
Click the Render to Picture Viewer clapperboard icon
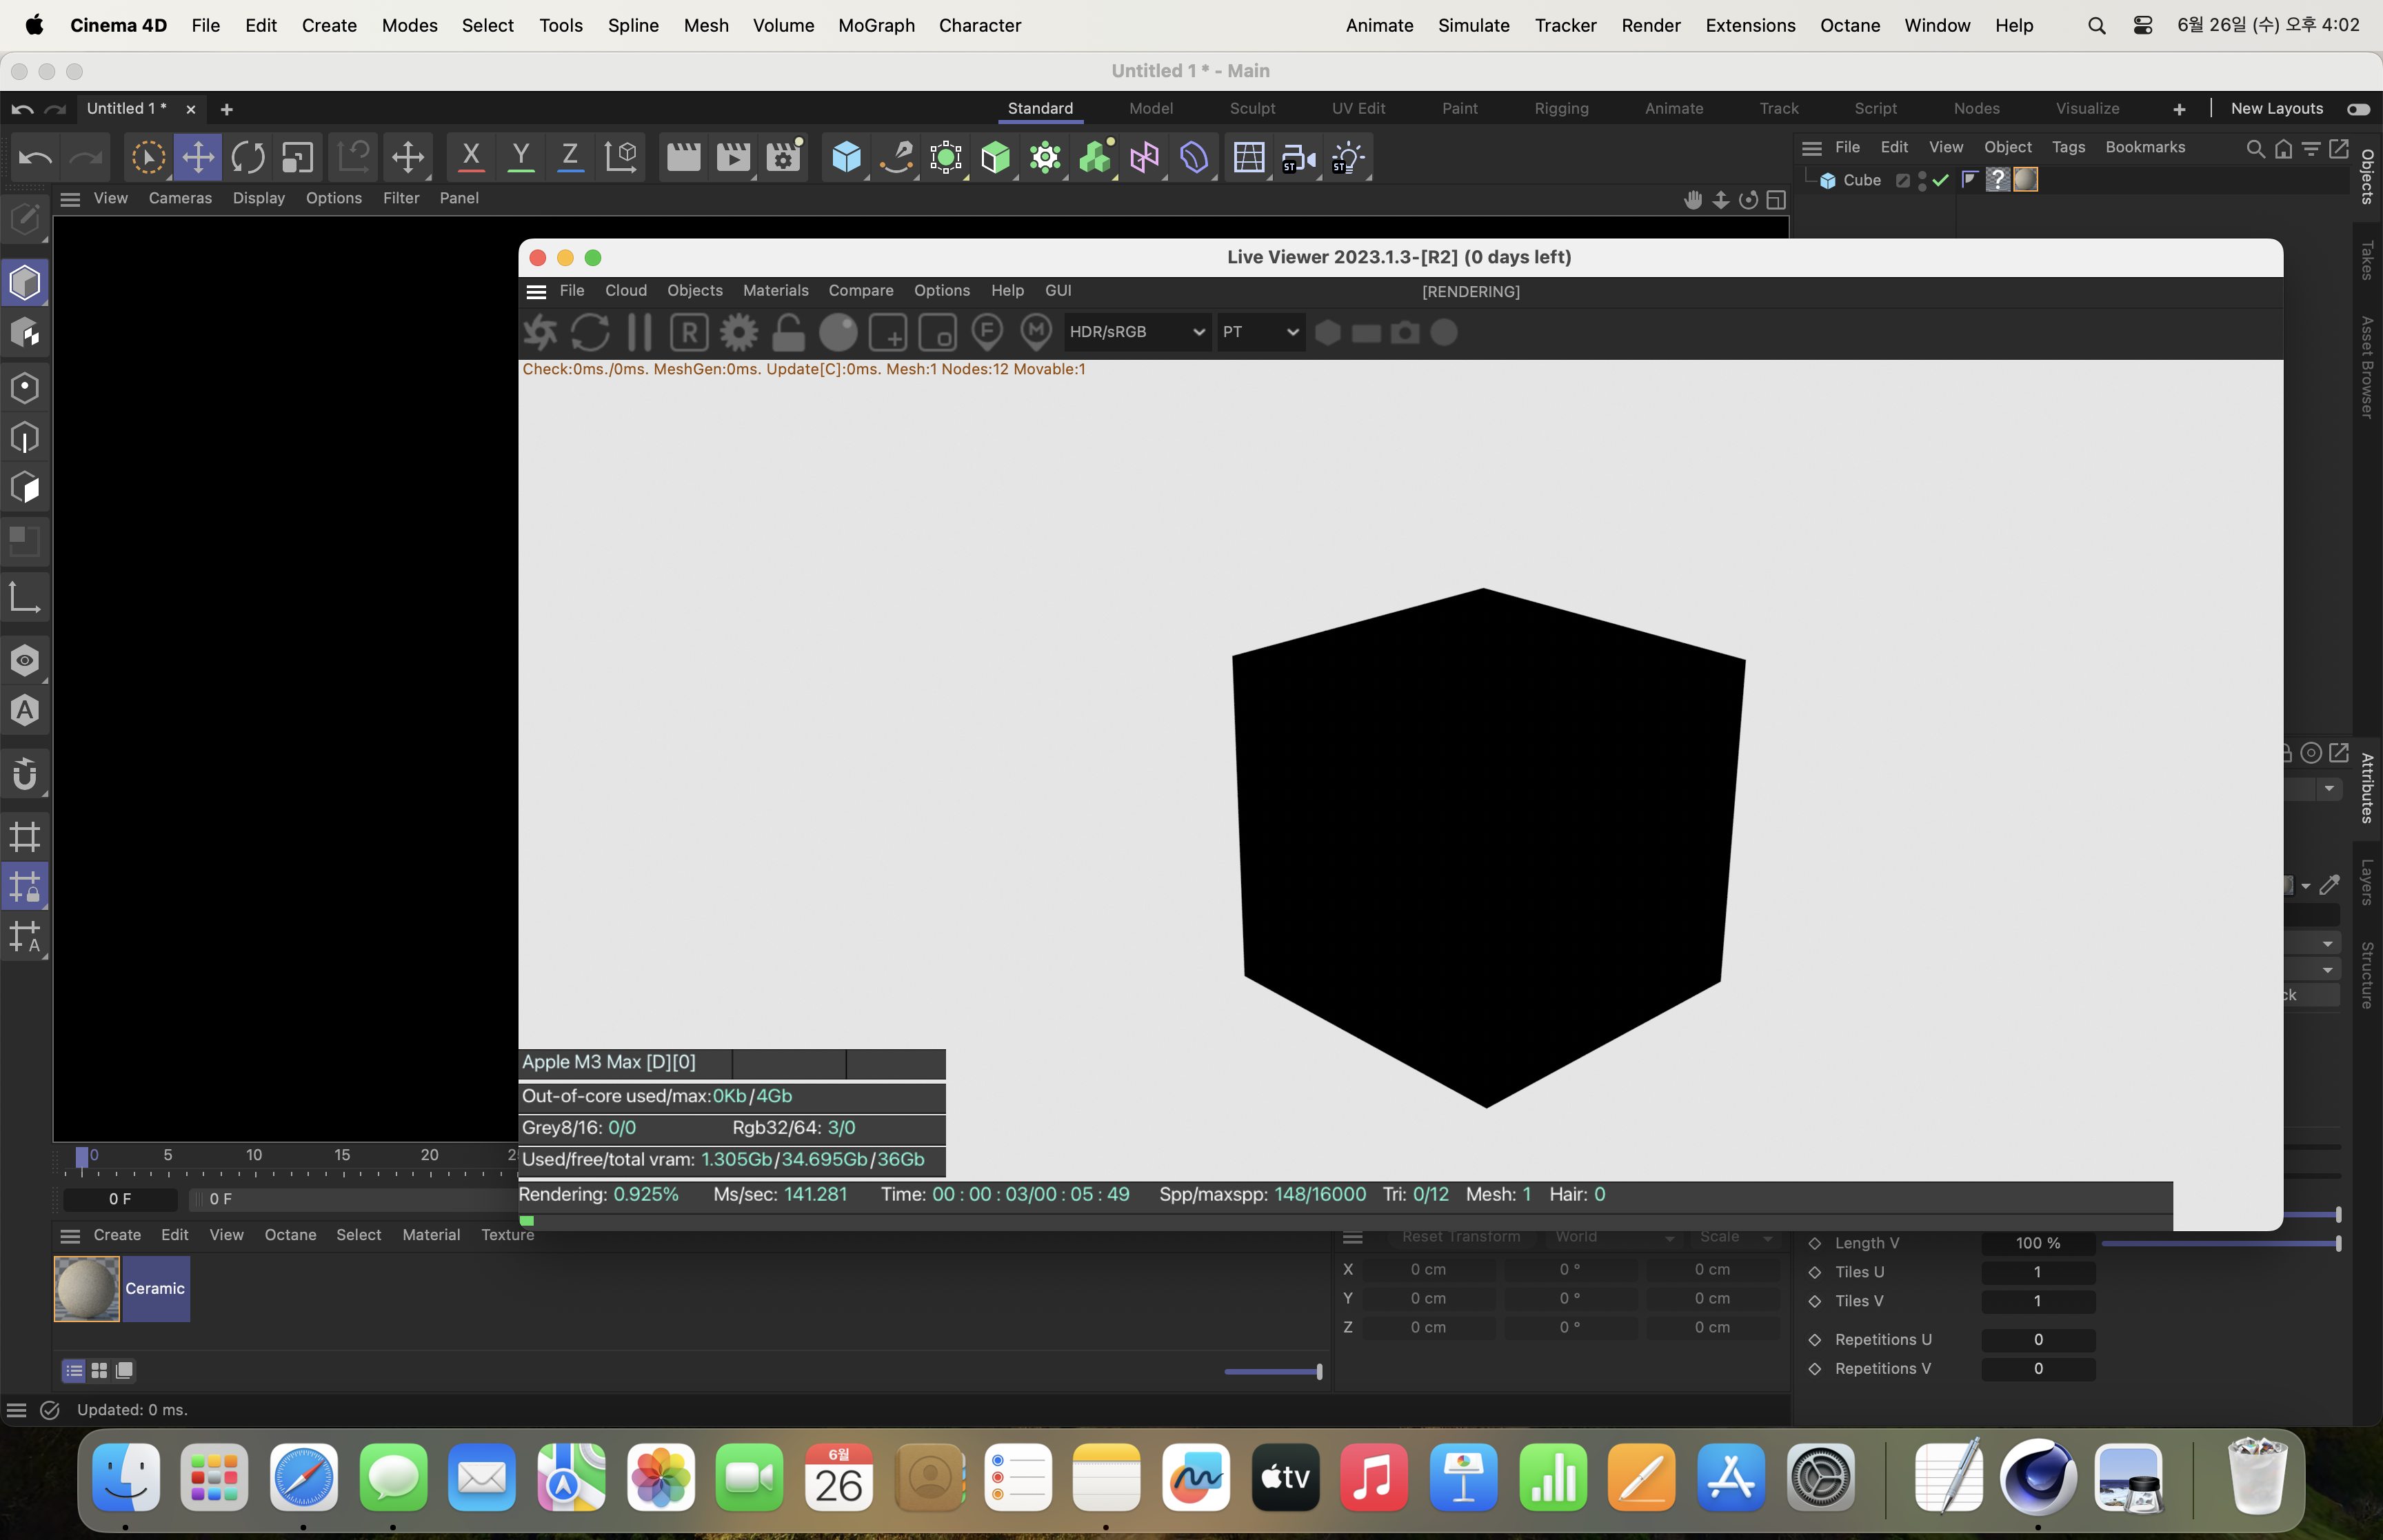[x=733, y=157]
